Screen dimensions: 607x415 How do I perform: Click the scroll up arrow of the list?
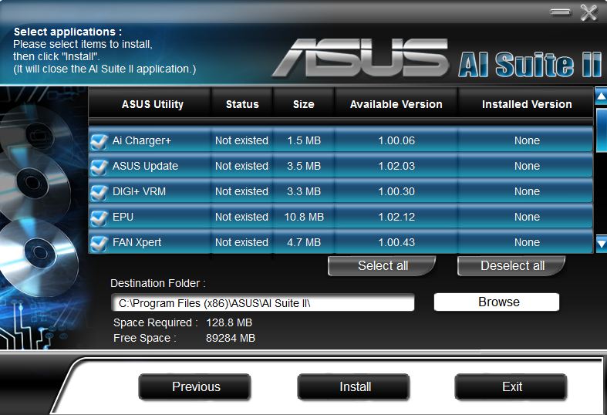601,96
